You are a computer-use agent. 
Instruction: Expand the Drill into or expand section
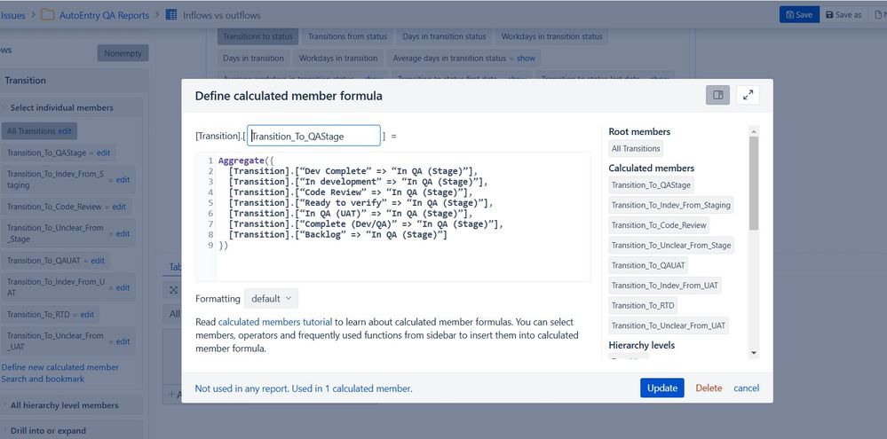click(x=48, y=430)
